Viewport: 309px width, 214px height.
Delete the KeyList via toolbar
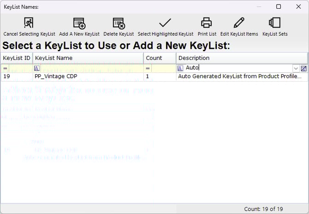tap(119, 24)
